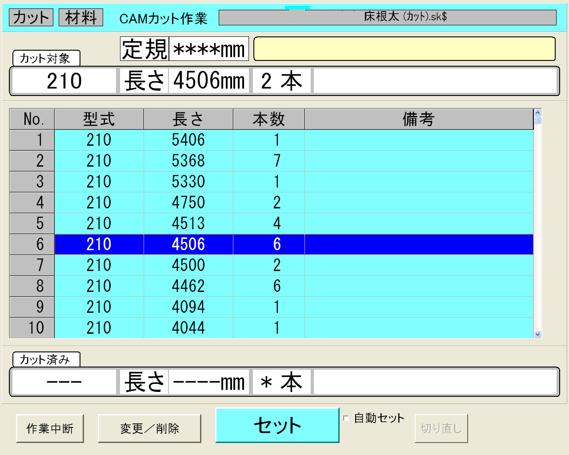Click the 切り直し button
Viewport: 569px width, 455px height.
pyautogui.click(x=441, y=428)
